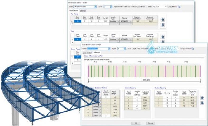Viewport: 208px width, 126px height.
Task: Click Custom Spacing cell with spacing 26
Action: click(167, 97)
